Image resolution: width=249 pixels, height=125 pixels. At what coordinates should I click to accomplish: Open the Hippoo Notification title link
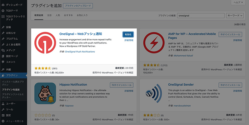pyautogui.click(x=73, y=85)
